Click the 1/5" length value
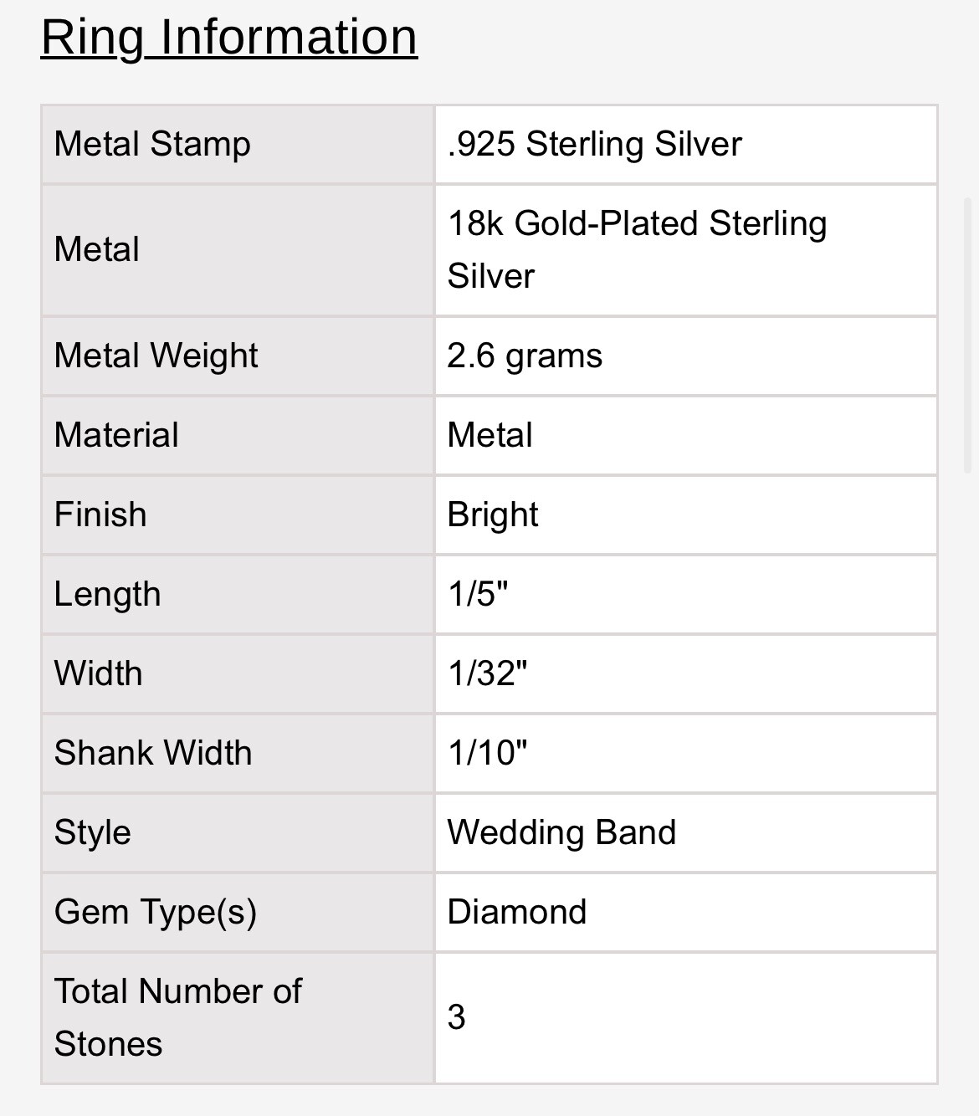The height and width of the screenshot is (1116, 979). pyautogui.click(x=478, y=594)
